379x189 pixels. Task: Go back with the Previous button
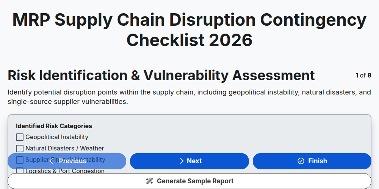pos(67,161)
